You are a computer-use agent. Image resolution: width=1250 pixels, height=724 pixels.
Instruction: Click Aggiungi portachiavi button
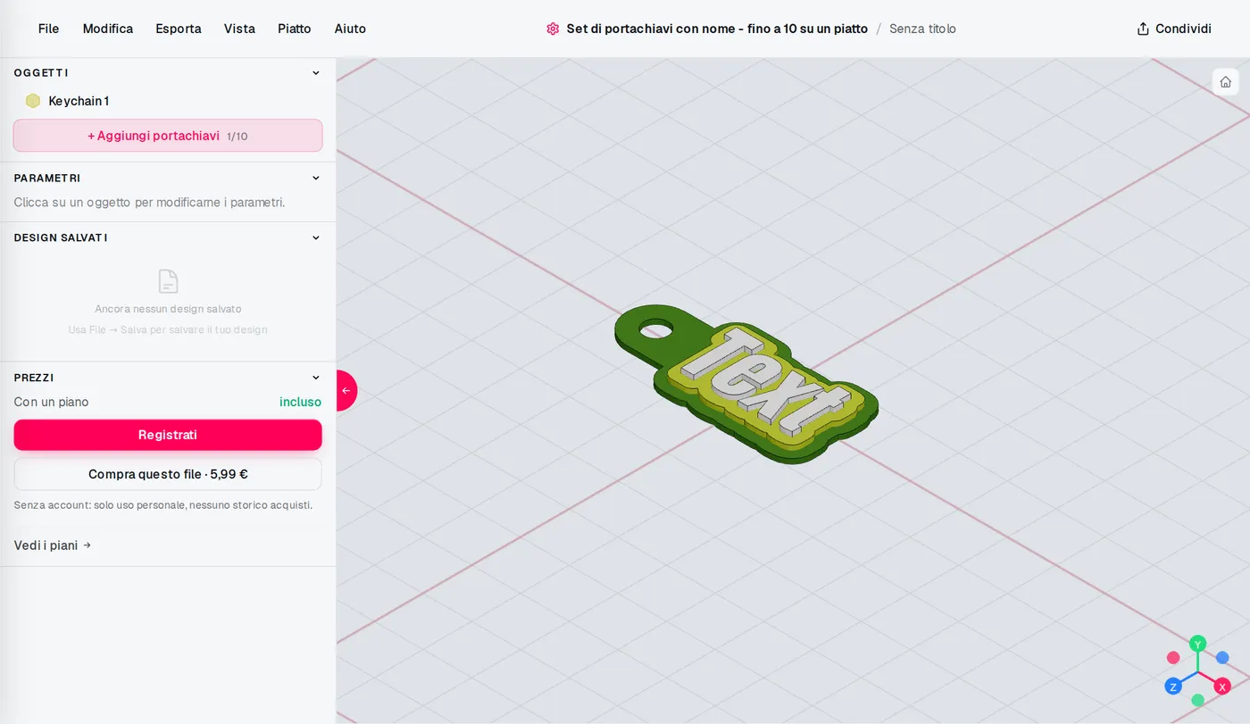click(168, 136)
